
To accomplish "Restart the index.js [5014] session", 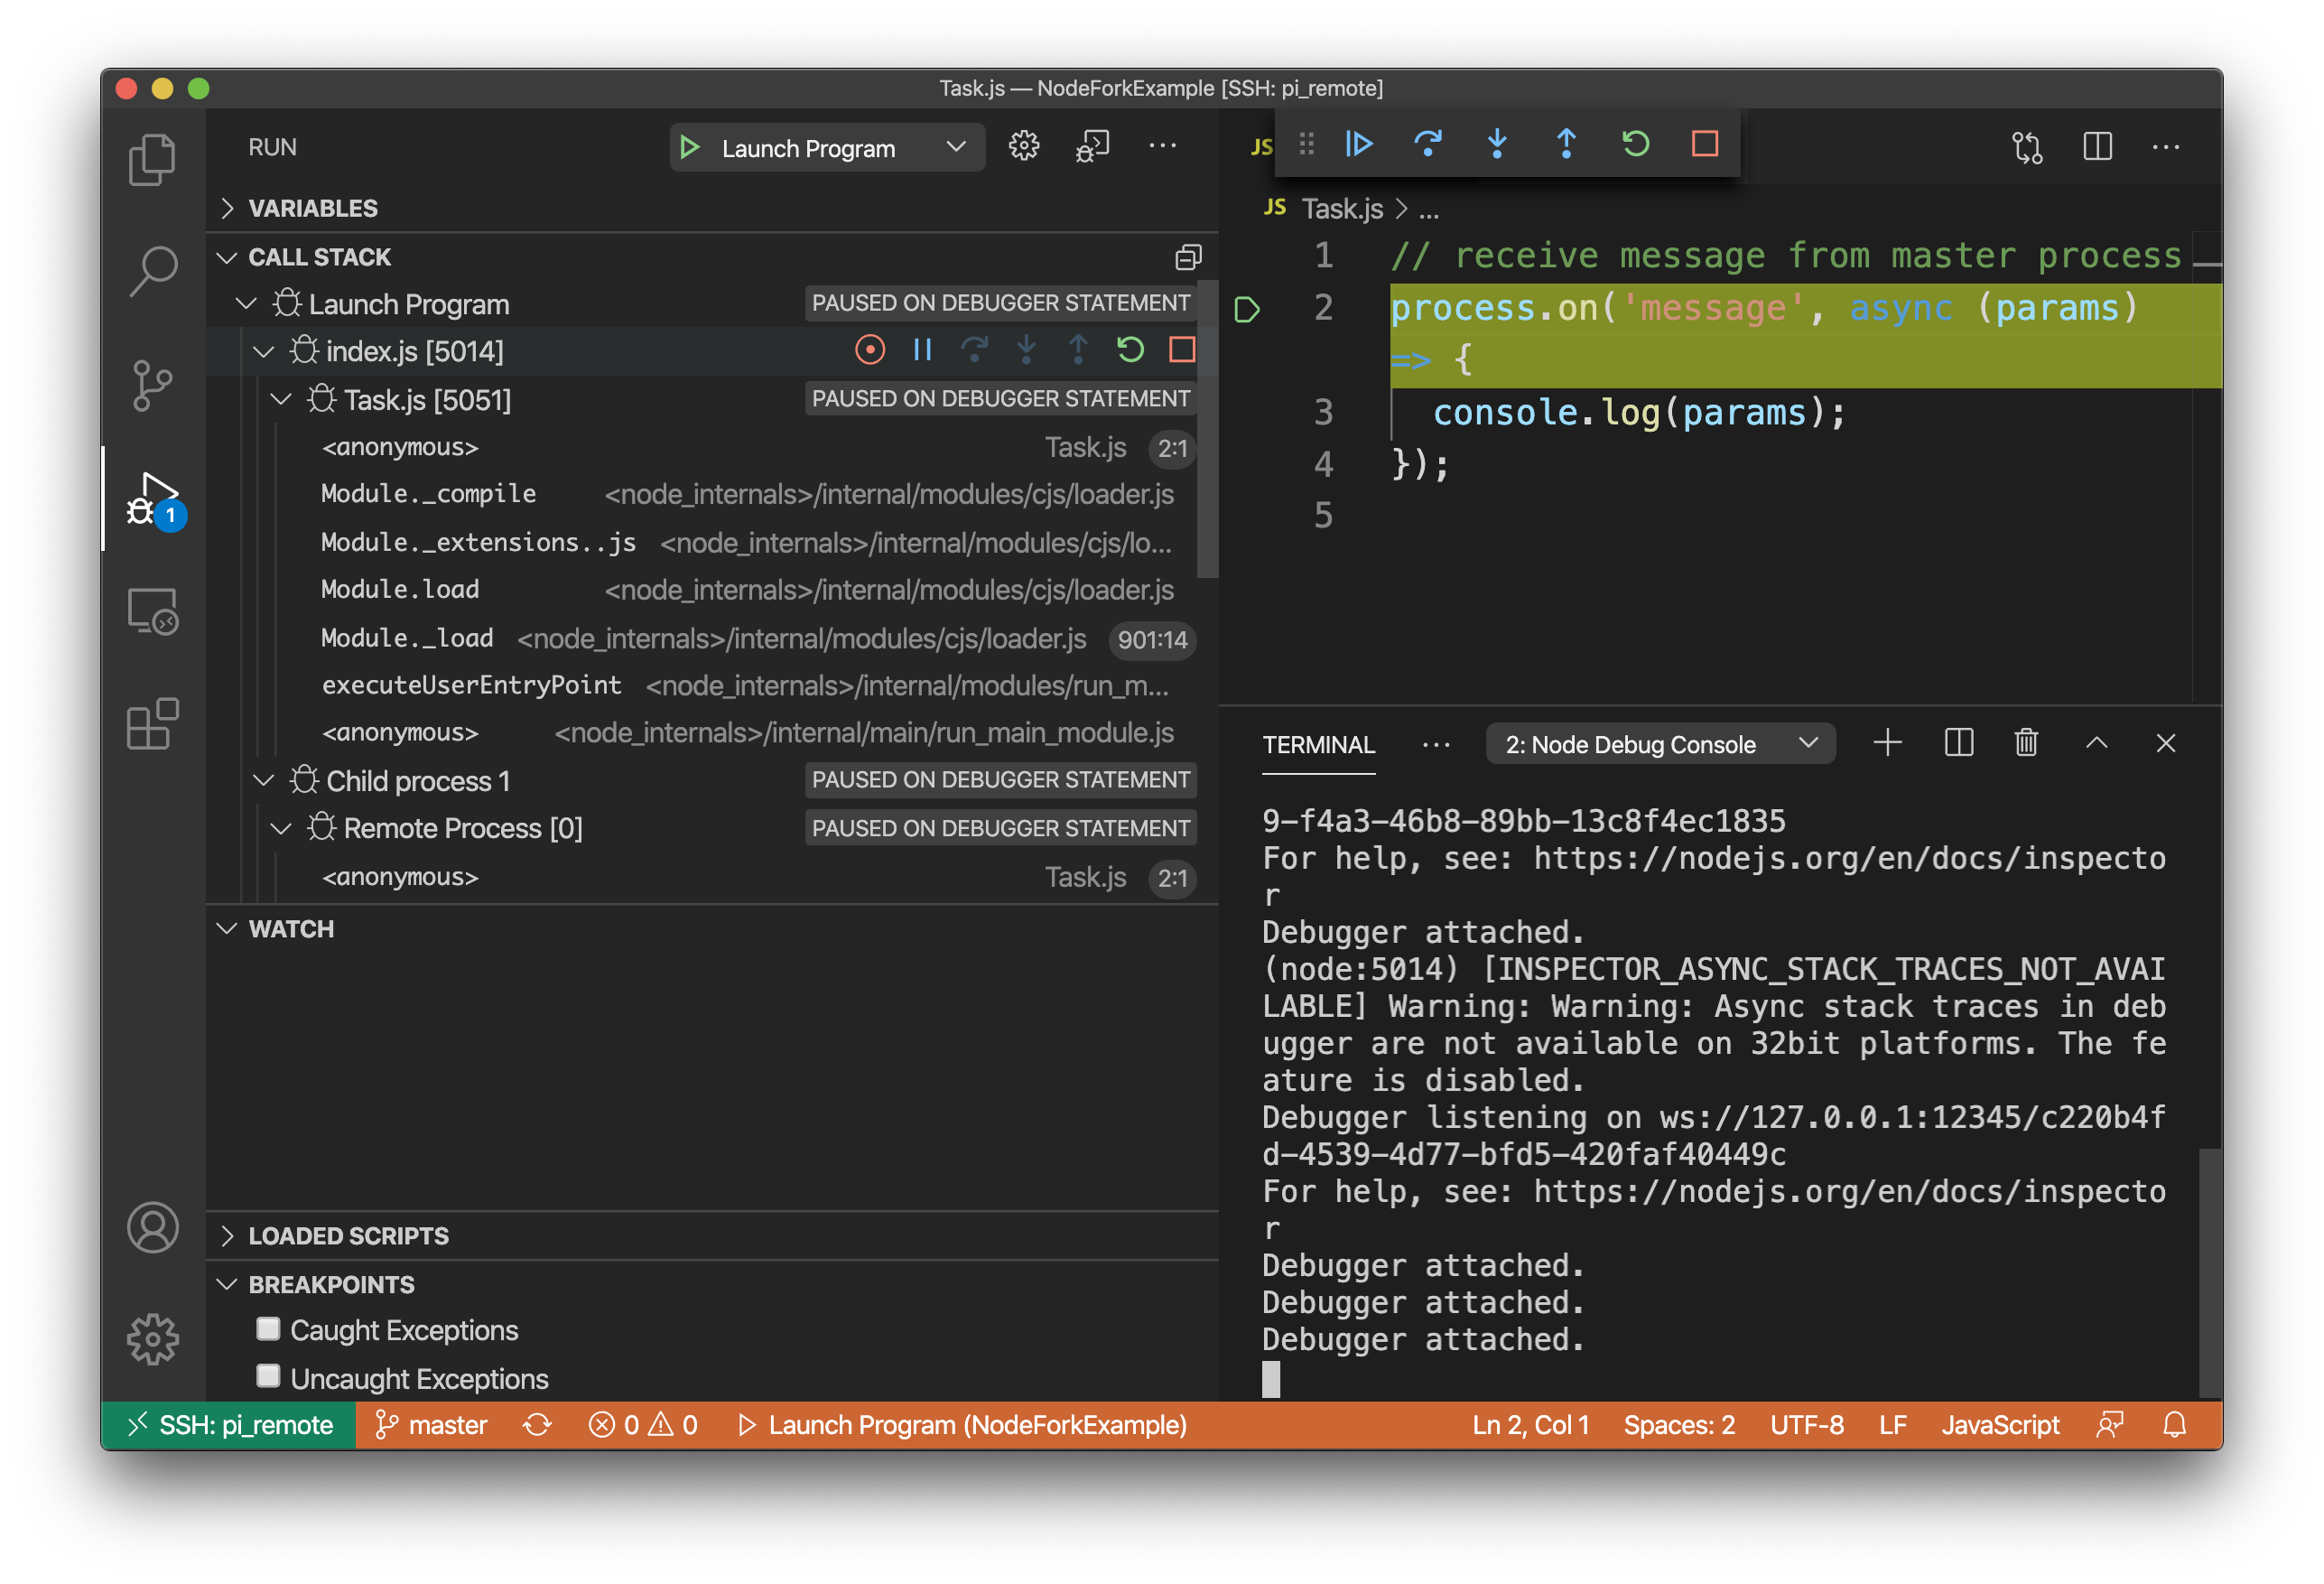I will point(1130,350).
